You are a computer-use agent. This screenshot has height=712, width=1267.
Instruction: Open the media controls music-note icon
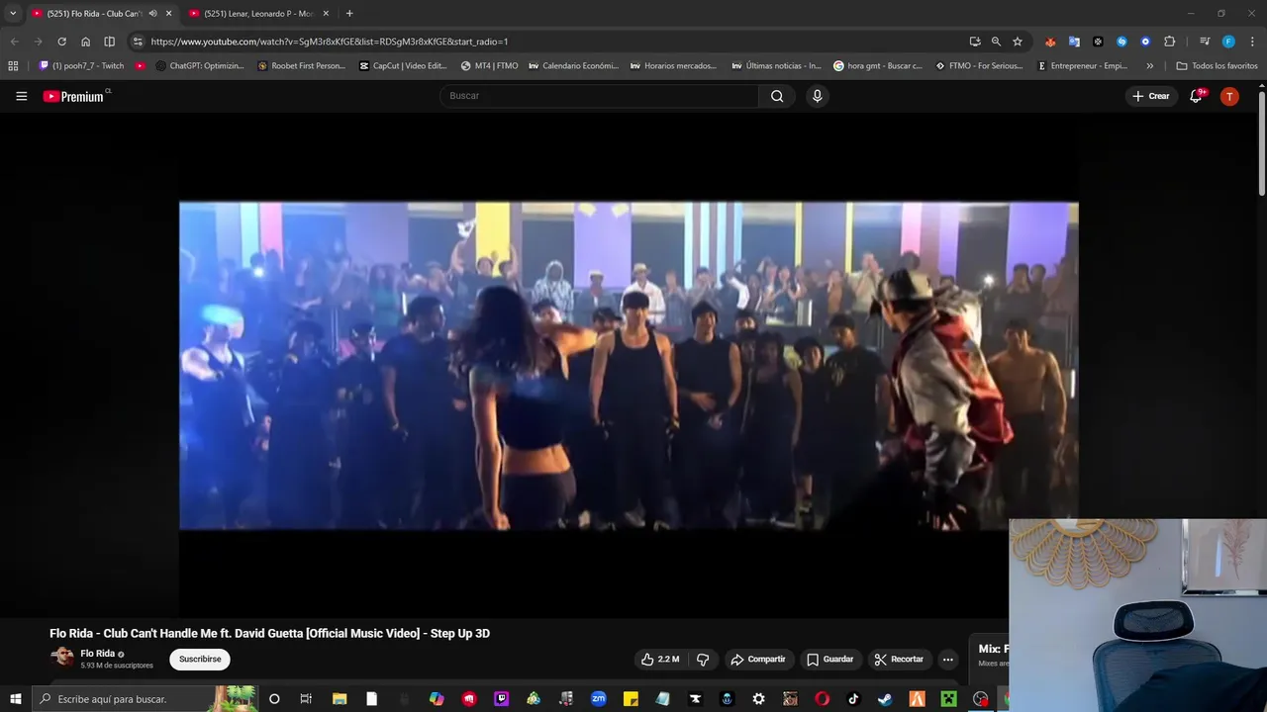point(1205,42)
